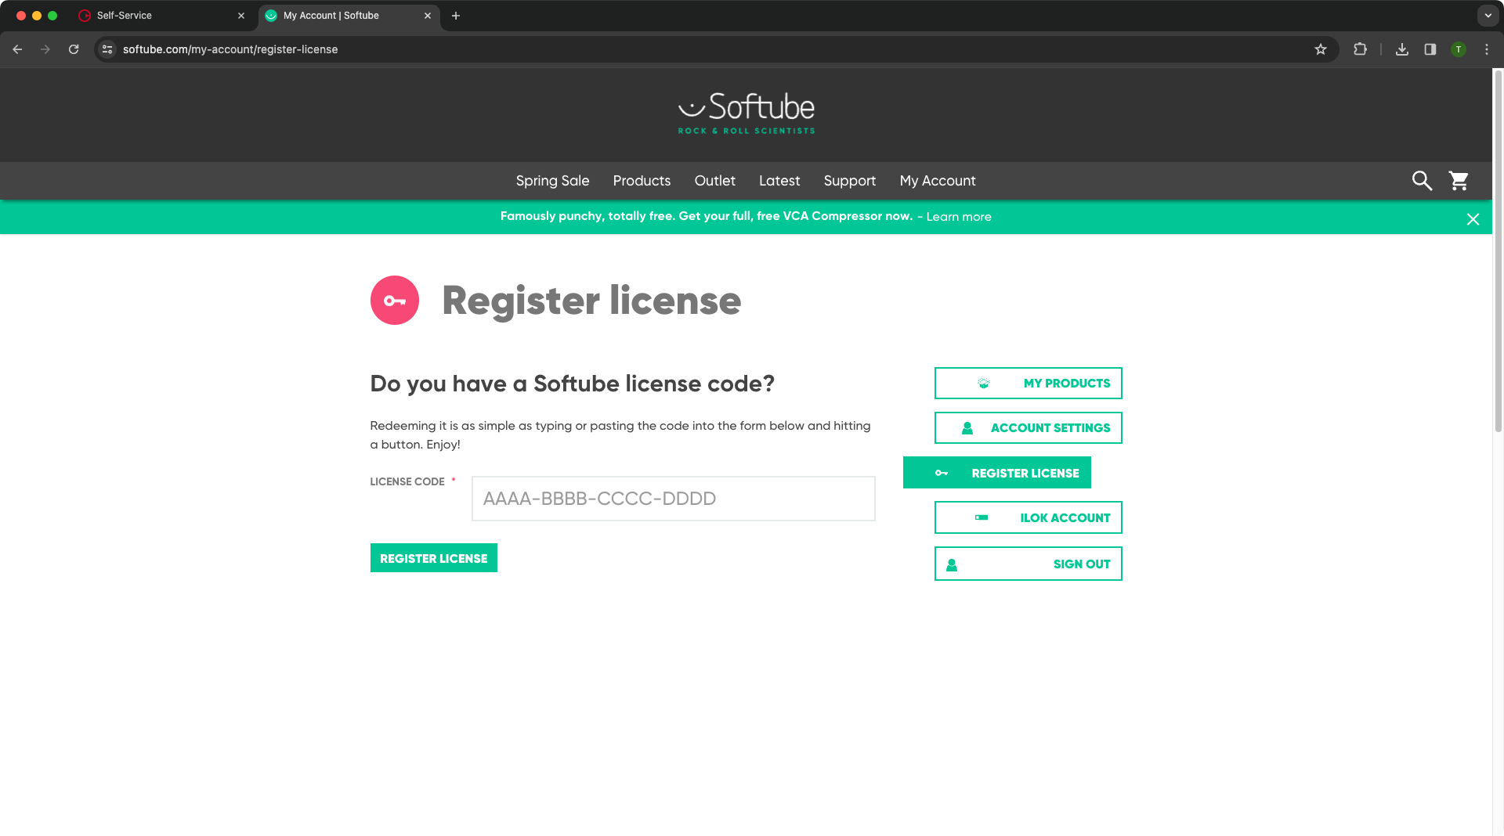Image resolution: width=1504 pixels, height=836 pixels.
Task: Toggle the browser side panel icon
Action: [1430, 49]
